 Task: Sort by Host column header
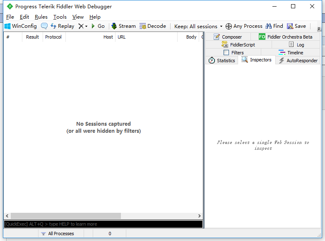[90, 37]
